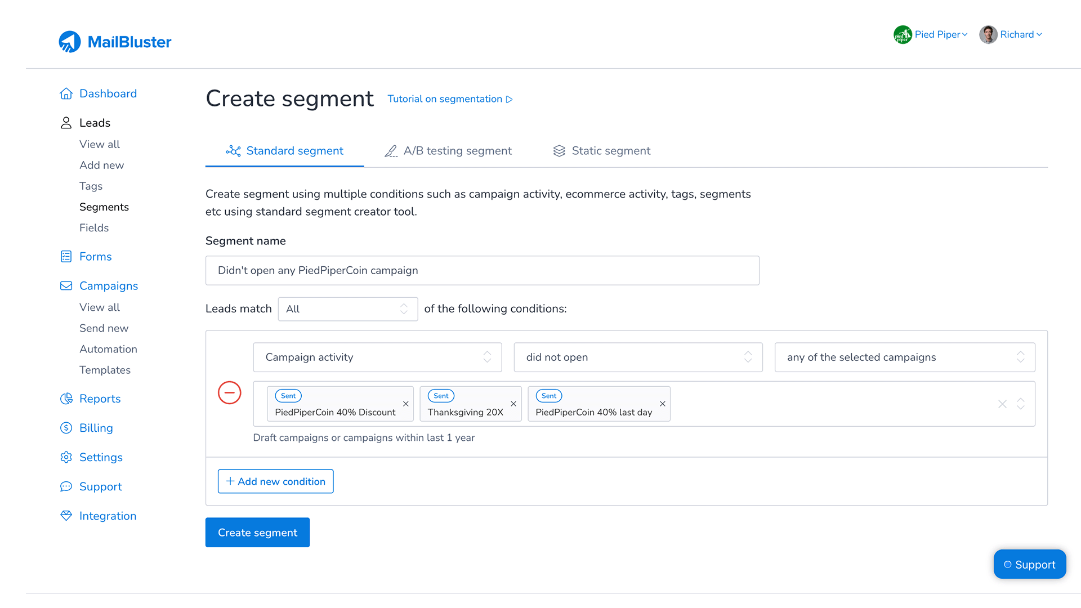Switch to Static segment tab
The width and height of the screenshot is (1081, 608).
(x=602, y=151)
